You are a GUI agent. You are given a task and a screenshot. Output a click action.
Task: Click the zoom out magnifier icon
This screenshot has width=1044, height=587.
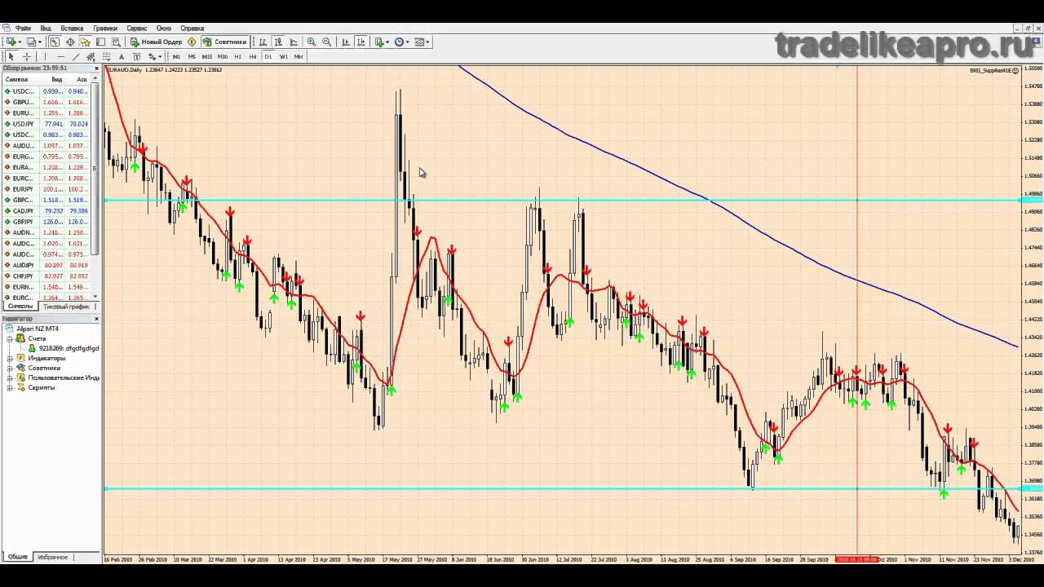pyautogui.click(x=327, y=42)
